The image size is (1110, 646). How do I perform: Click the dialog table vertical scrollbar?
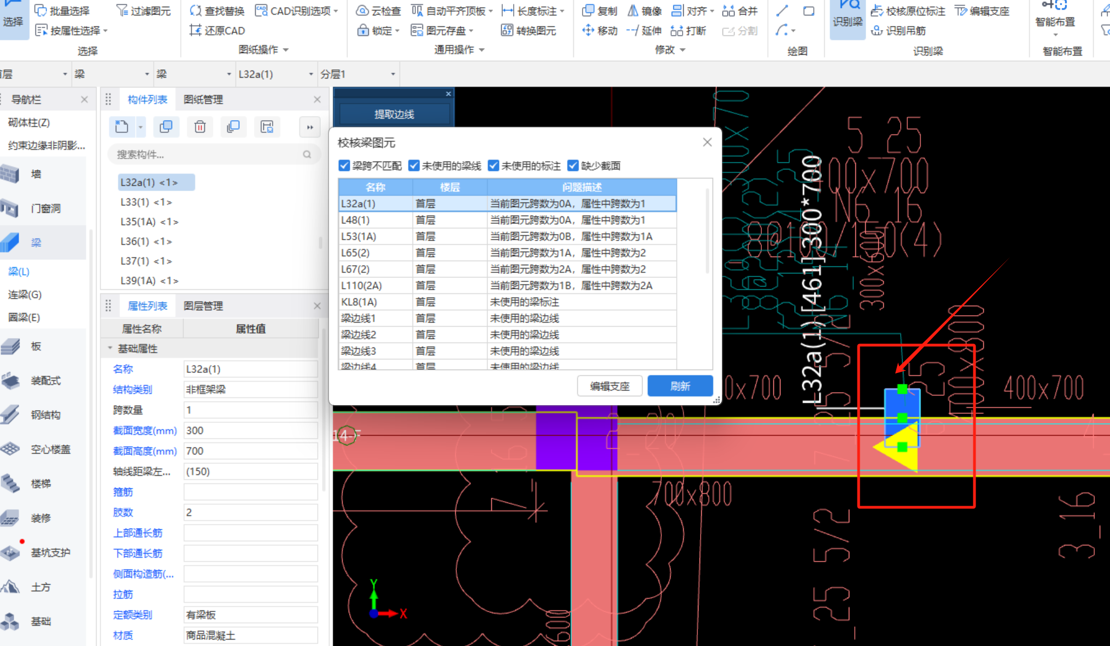707,232
